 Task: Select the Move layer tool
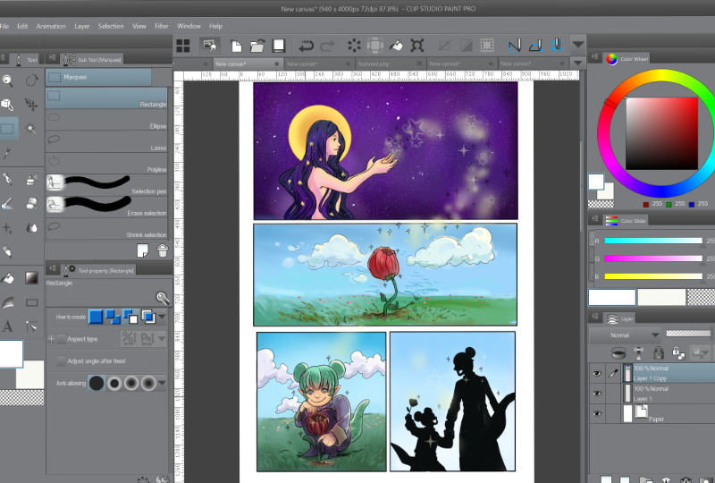[31, 105]
